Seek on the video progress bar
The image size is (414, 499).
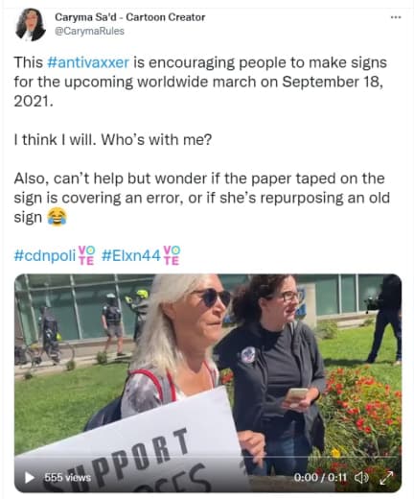coord(208,457)
